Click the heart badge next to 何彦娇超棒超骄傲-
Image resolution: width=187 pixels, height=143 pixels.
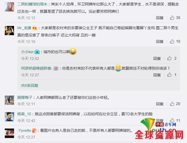56,68
